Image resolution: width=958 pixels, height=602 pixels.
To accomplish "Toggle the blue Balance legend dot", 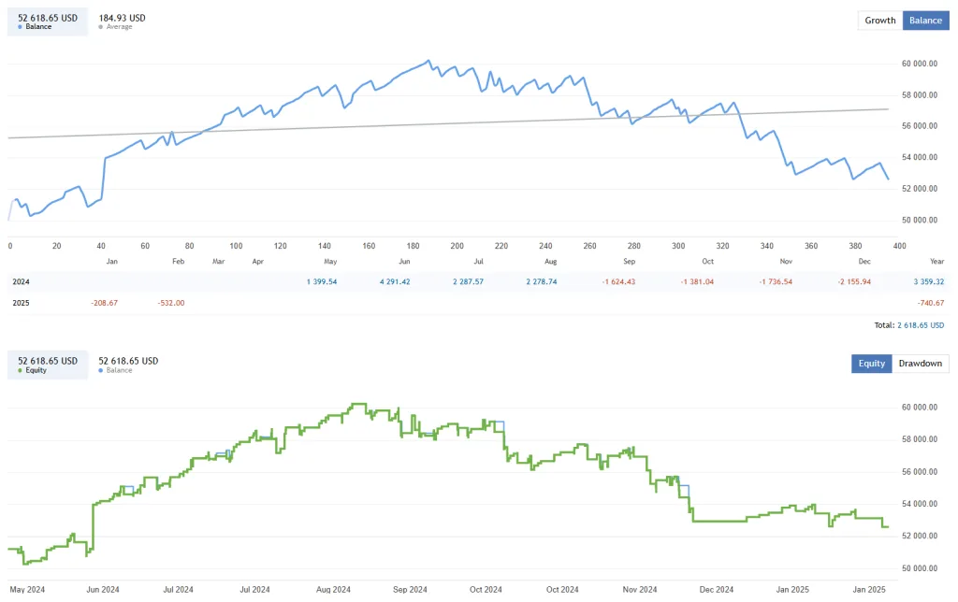I will pyautogui.click(x=22, y=26).
